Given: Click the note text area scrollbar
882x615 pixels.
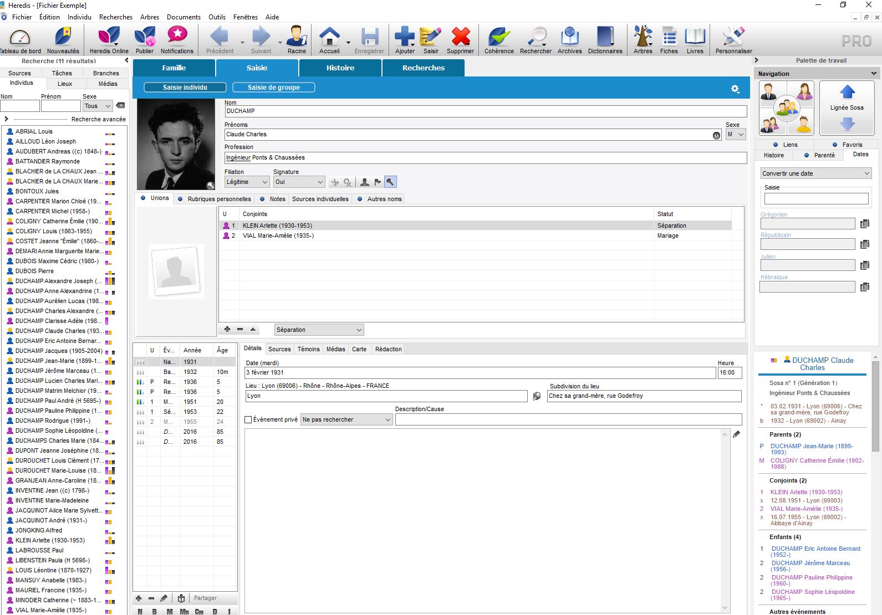Looking at the screenshot, I should click(725, 521).
